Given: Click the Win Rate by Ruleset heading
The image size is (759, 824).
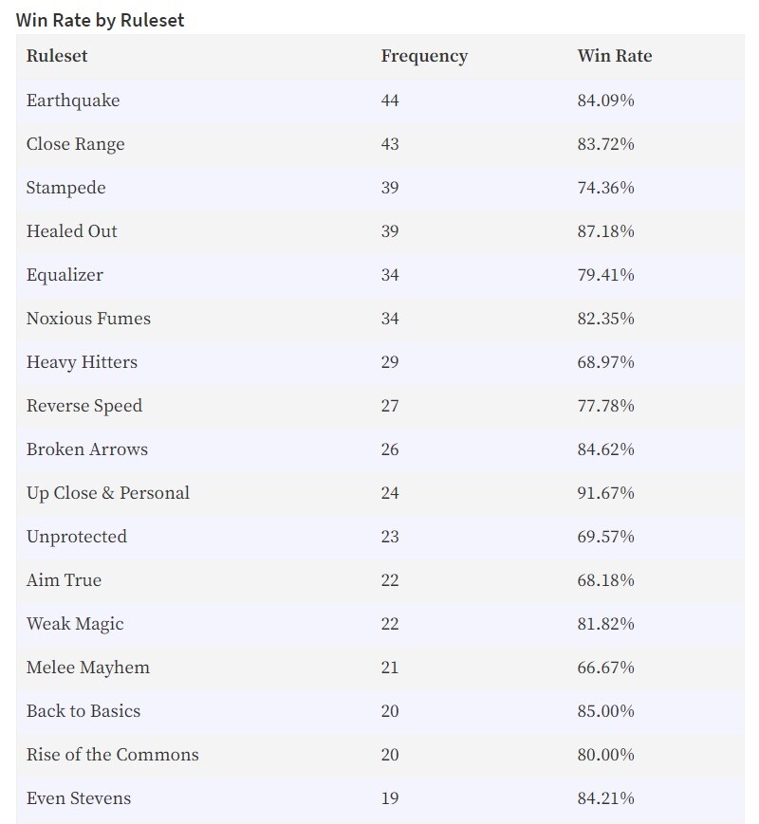Looking at the screenshot, I should (x=100, y=20).
